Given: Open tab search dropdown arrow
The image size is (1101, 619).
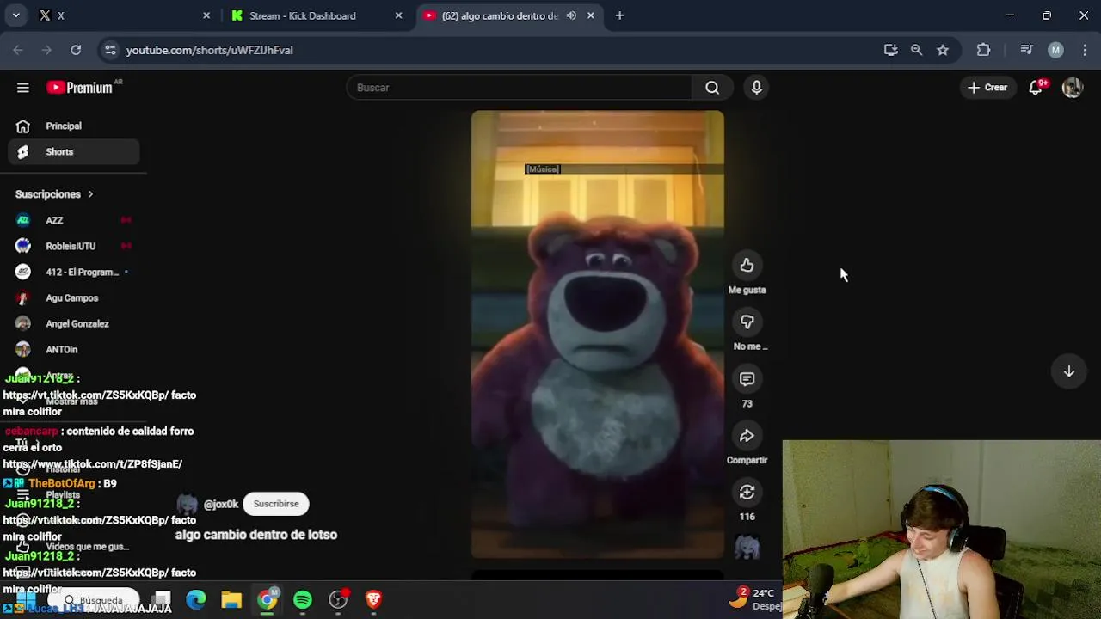Looking at the screenshot, I should [x=15, y=15].
